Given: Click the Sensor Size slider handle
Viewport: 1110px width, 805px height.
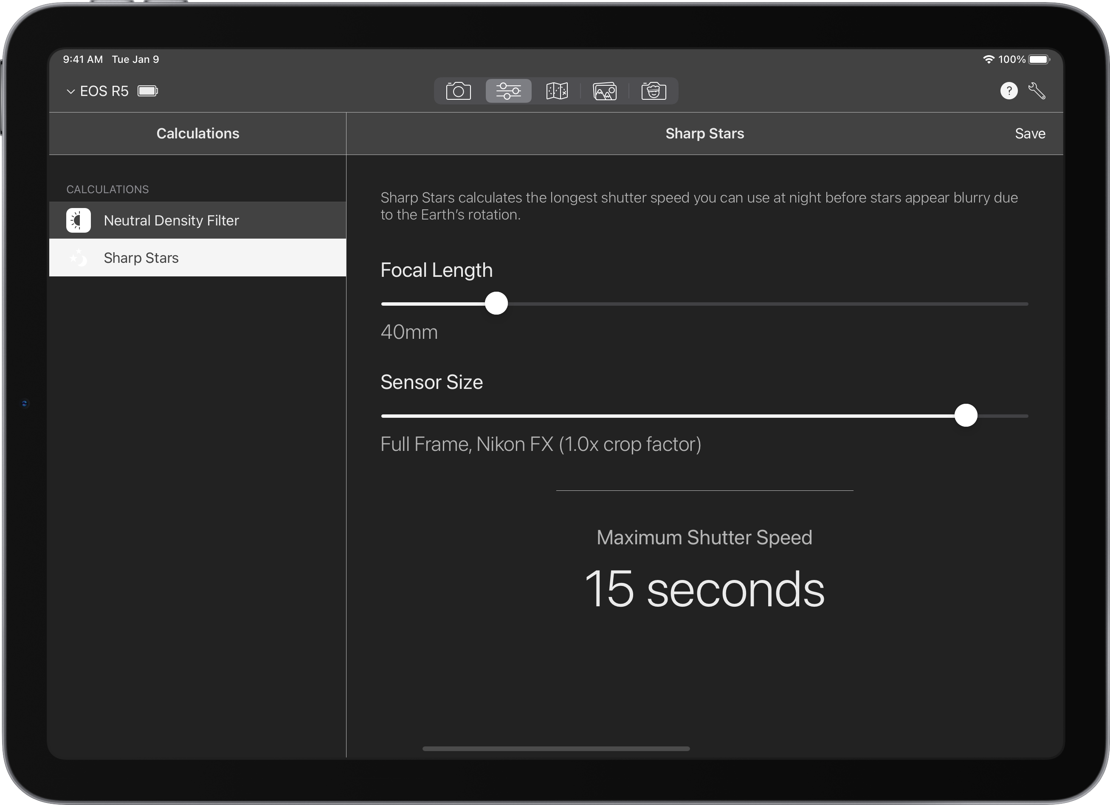Looking at the screenshot, I should 966,416.
